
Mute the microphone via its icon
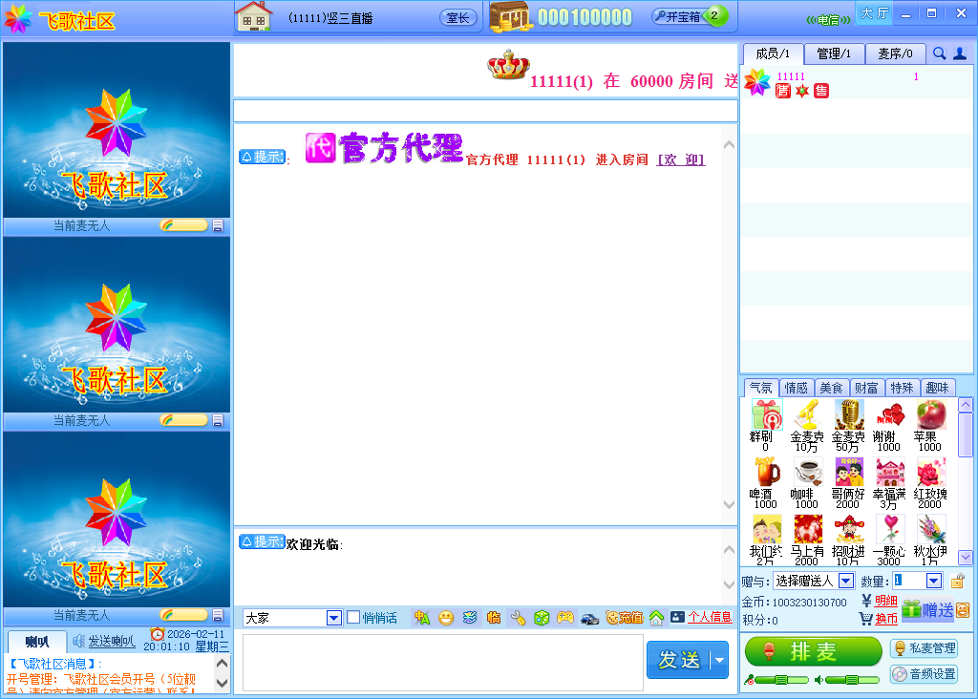pos(751,680)
